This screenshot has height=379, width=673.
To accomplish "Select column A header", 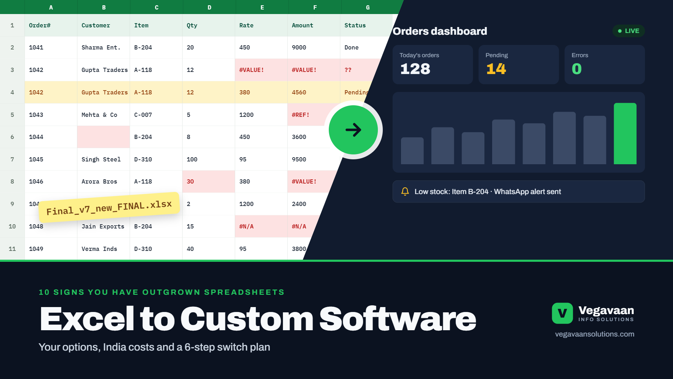I will click(x=51, y=7).
